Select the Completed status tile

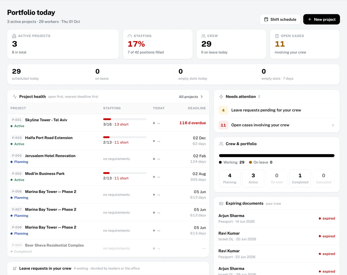(300, 179)
